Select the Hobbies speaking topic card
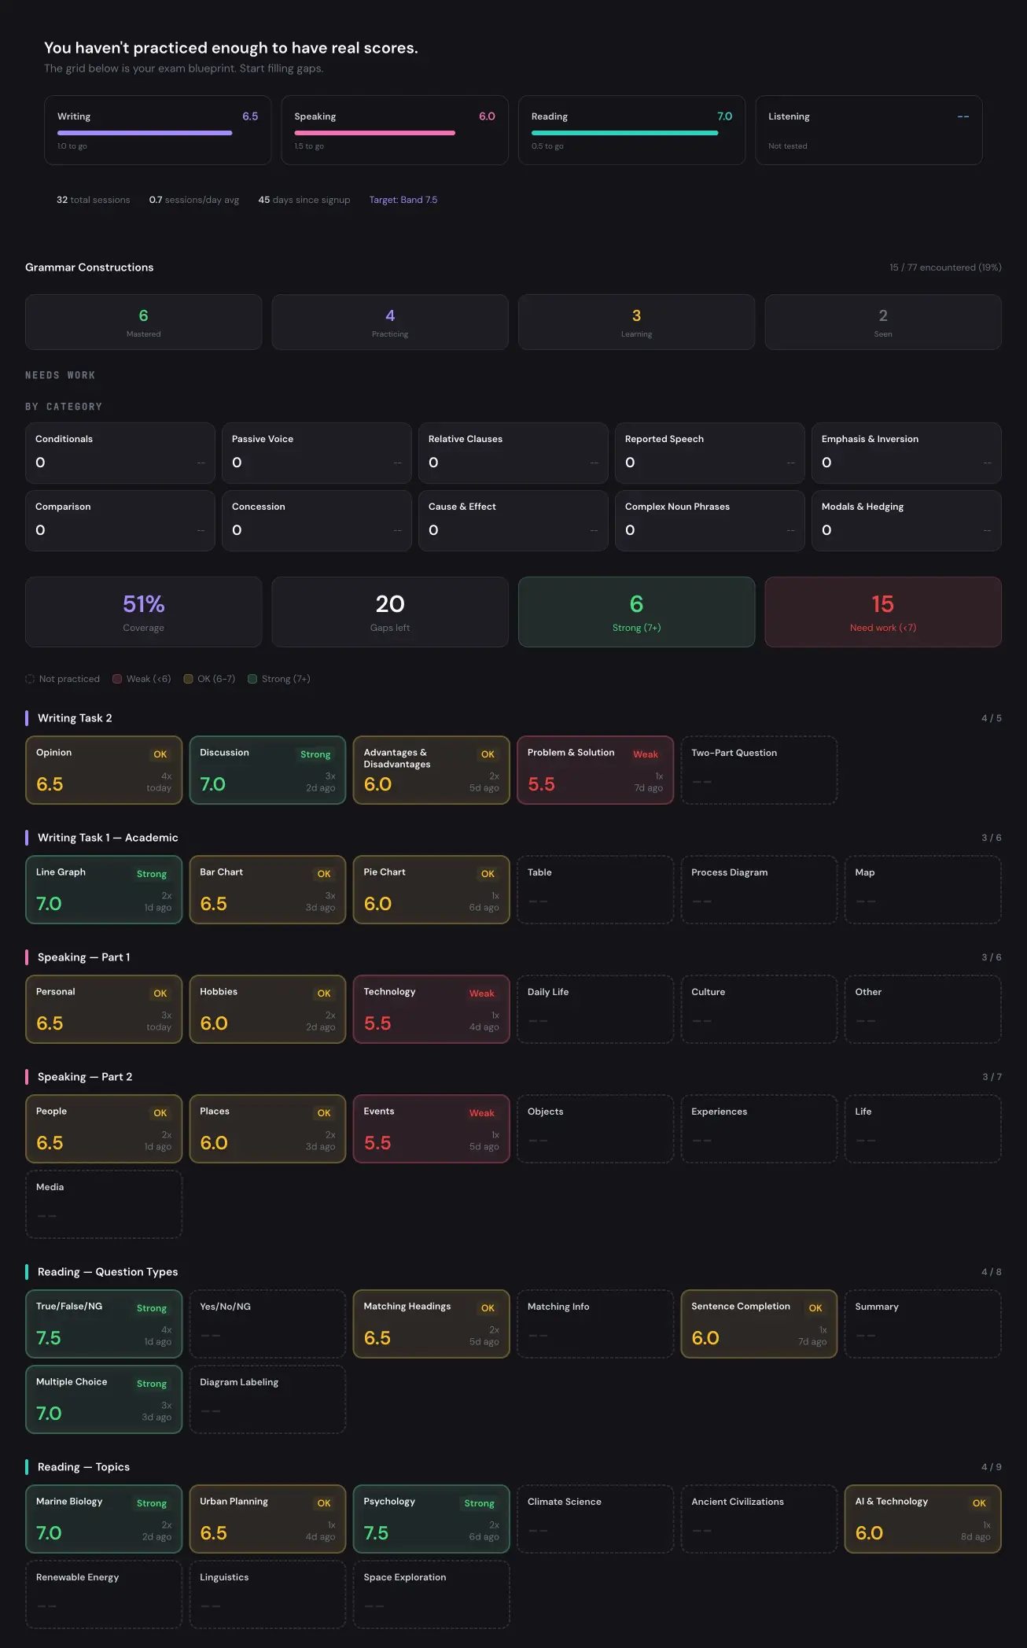 [x=267, y=1009]
